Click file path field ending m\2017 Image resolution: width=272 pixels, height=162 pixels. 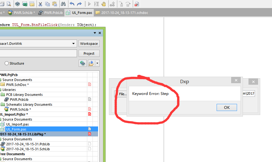pyautogui.click(x=249, y=94)
